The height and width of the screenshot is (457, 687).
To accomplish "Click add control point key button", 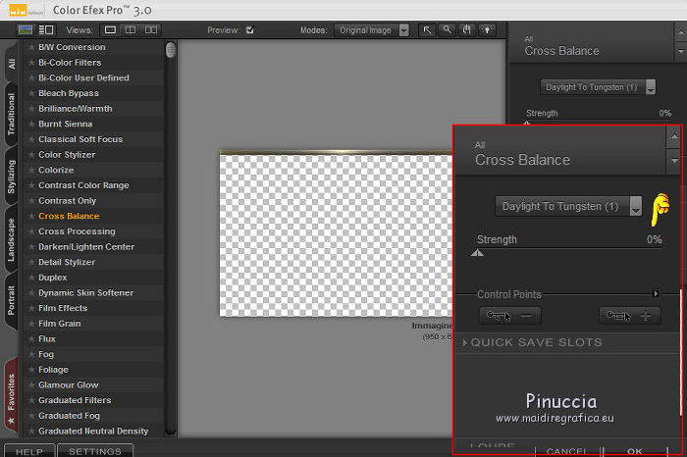I will [x=630, y=315].
